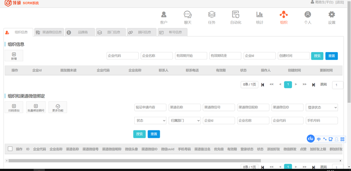Switch to the 部门信息 tab
This screenshot has height=171, width=351.
(111, 32)
